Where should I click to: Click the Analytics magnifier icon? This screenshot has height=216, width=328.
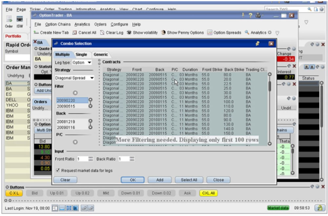[x=247, y=33]
